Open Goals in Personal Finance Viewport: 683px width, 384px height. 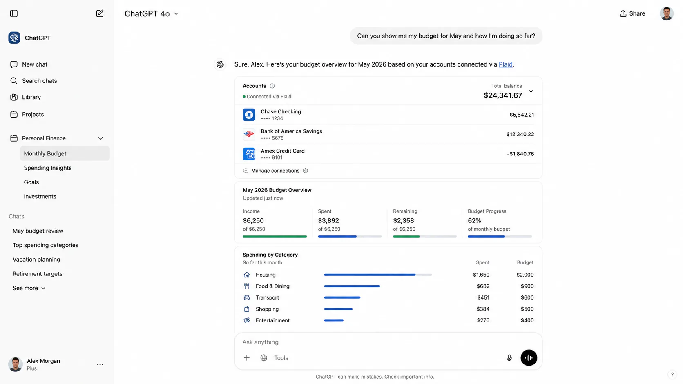coord(31,182)
